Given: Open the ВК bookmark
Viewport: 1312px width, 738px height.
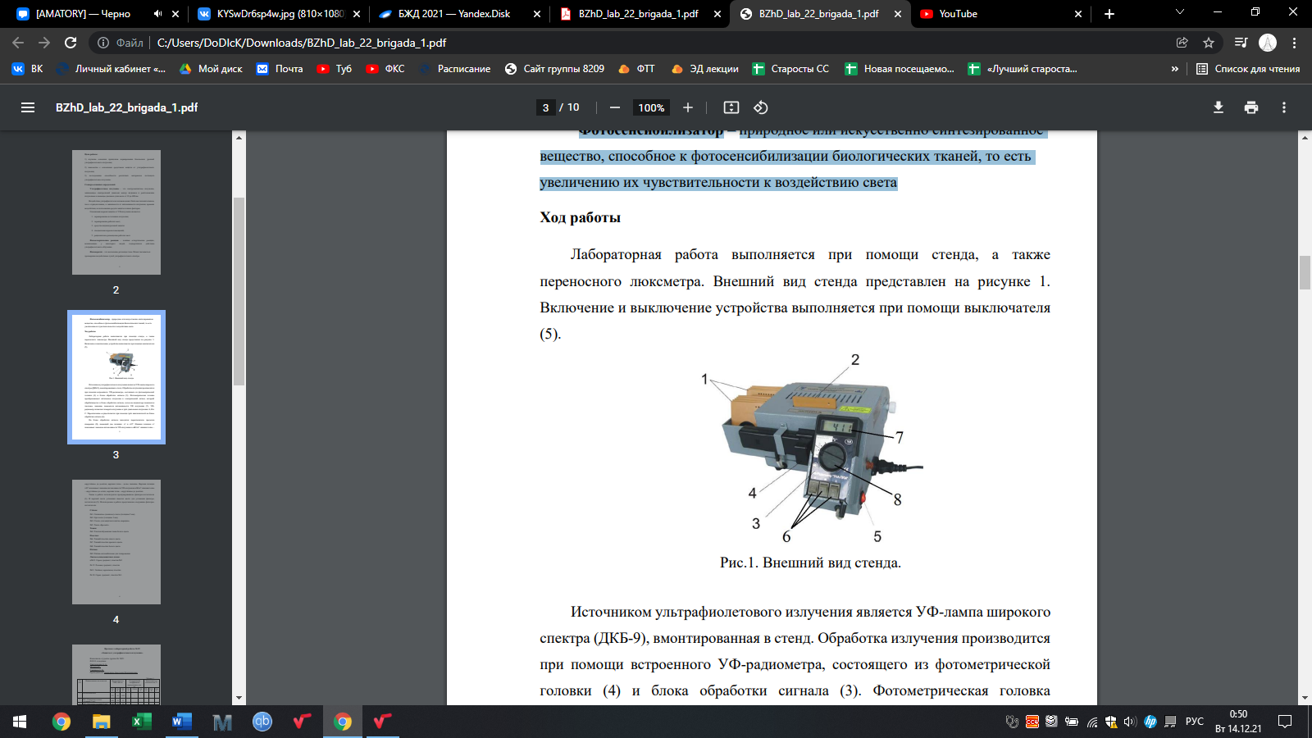Looking at the screenshot, I should (27, 69).
